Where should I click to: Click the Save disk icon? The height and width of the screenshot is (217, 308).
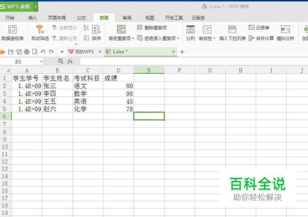tap(11, 52)
